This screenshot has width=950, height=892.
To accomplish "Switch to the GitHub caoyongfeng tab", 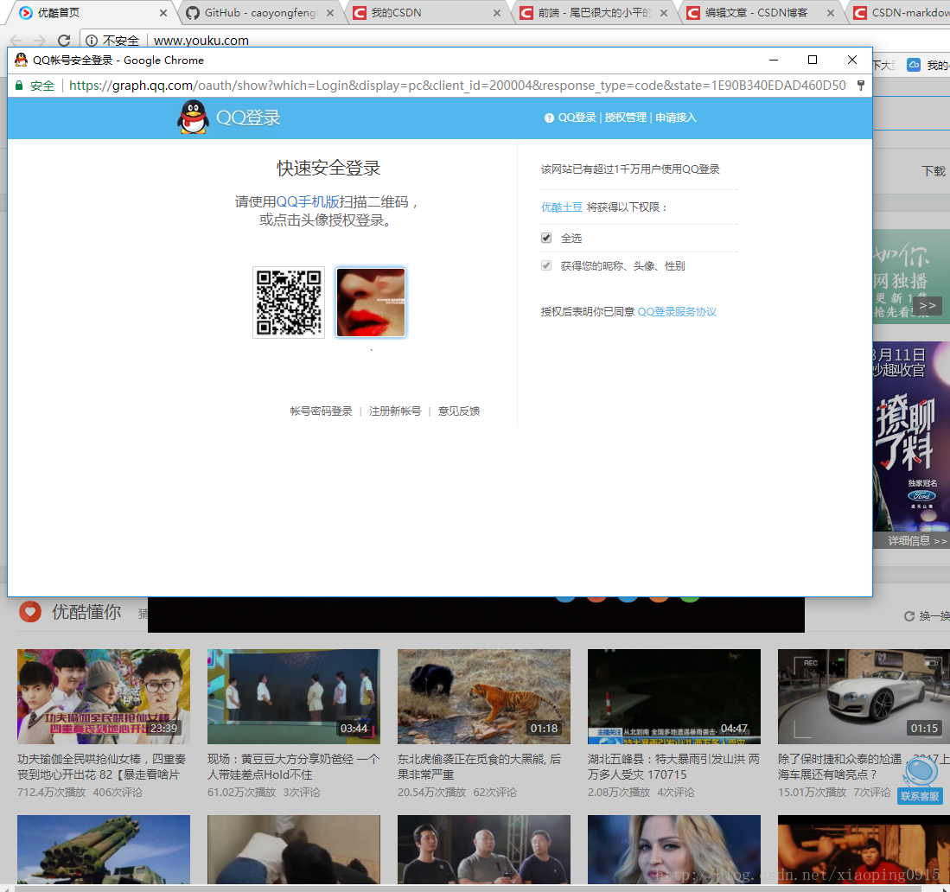I will click(259, 13).
